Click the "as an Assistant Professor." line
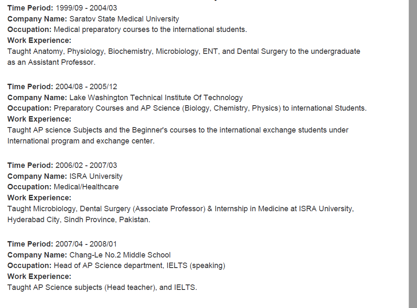The width and height of the screenshot is (417, 308). tap(51, 62)
